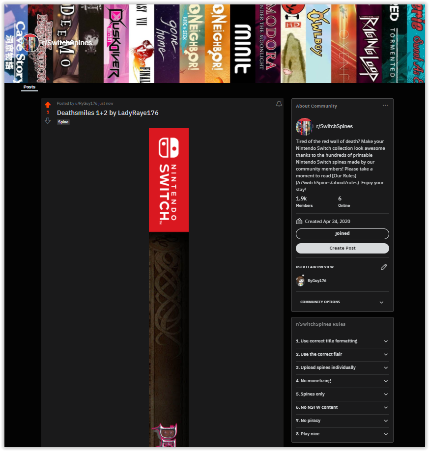Image resolution: width=429 pixels, height=451 pixels.
Task: Expand rule 3 Upload spines individually
Action: click(x=343, y=367)
